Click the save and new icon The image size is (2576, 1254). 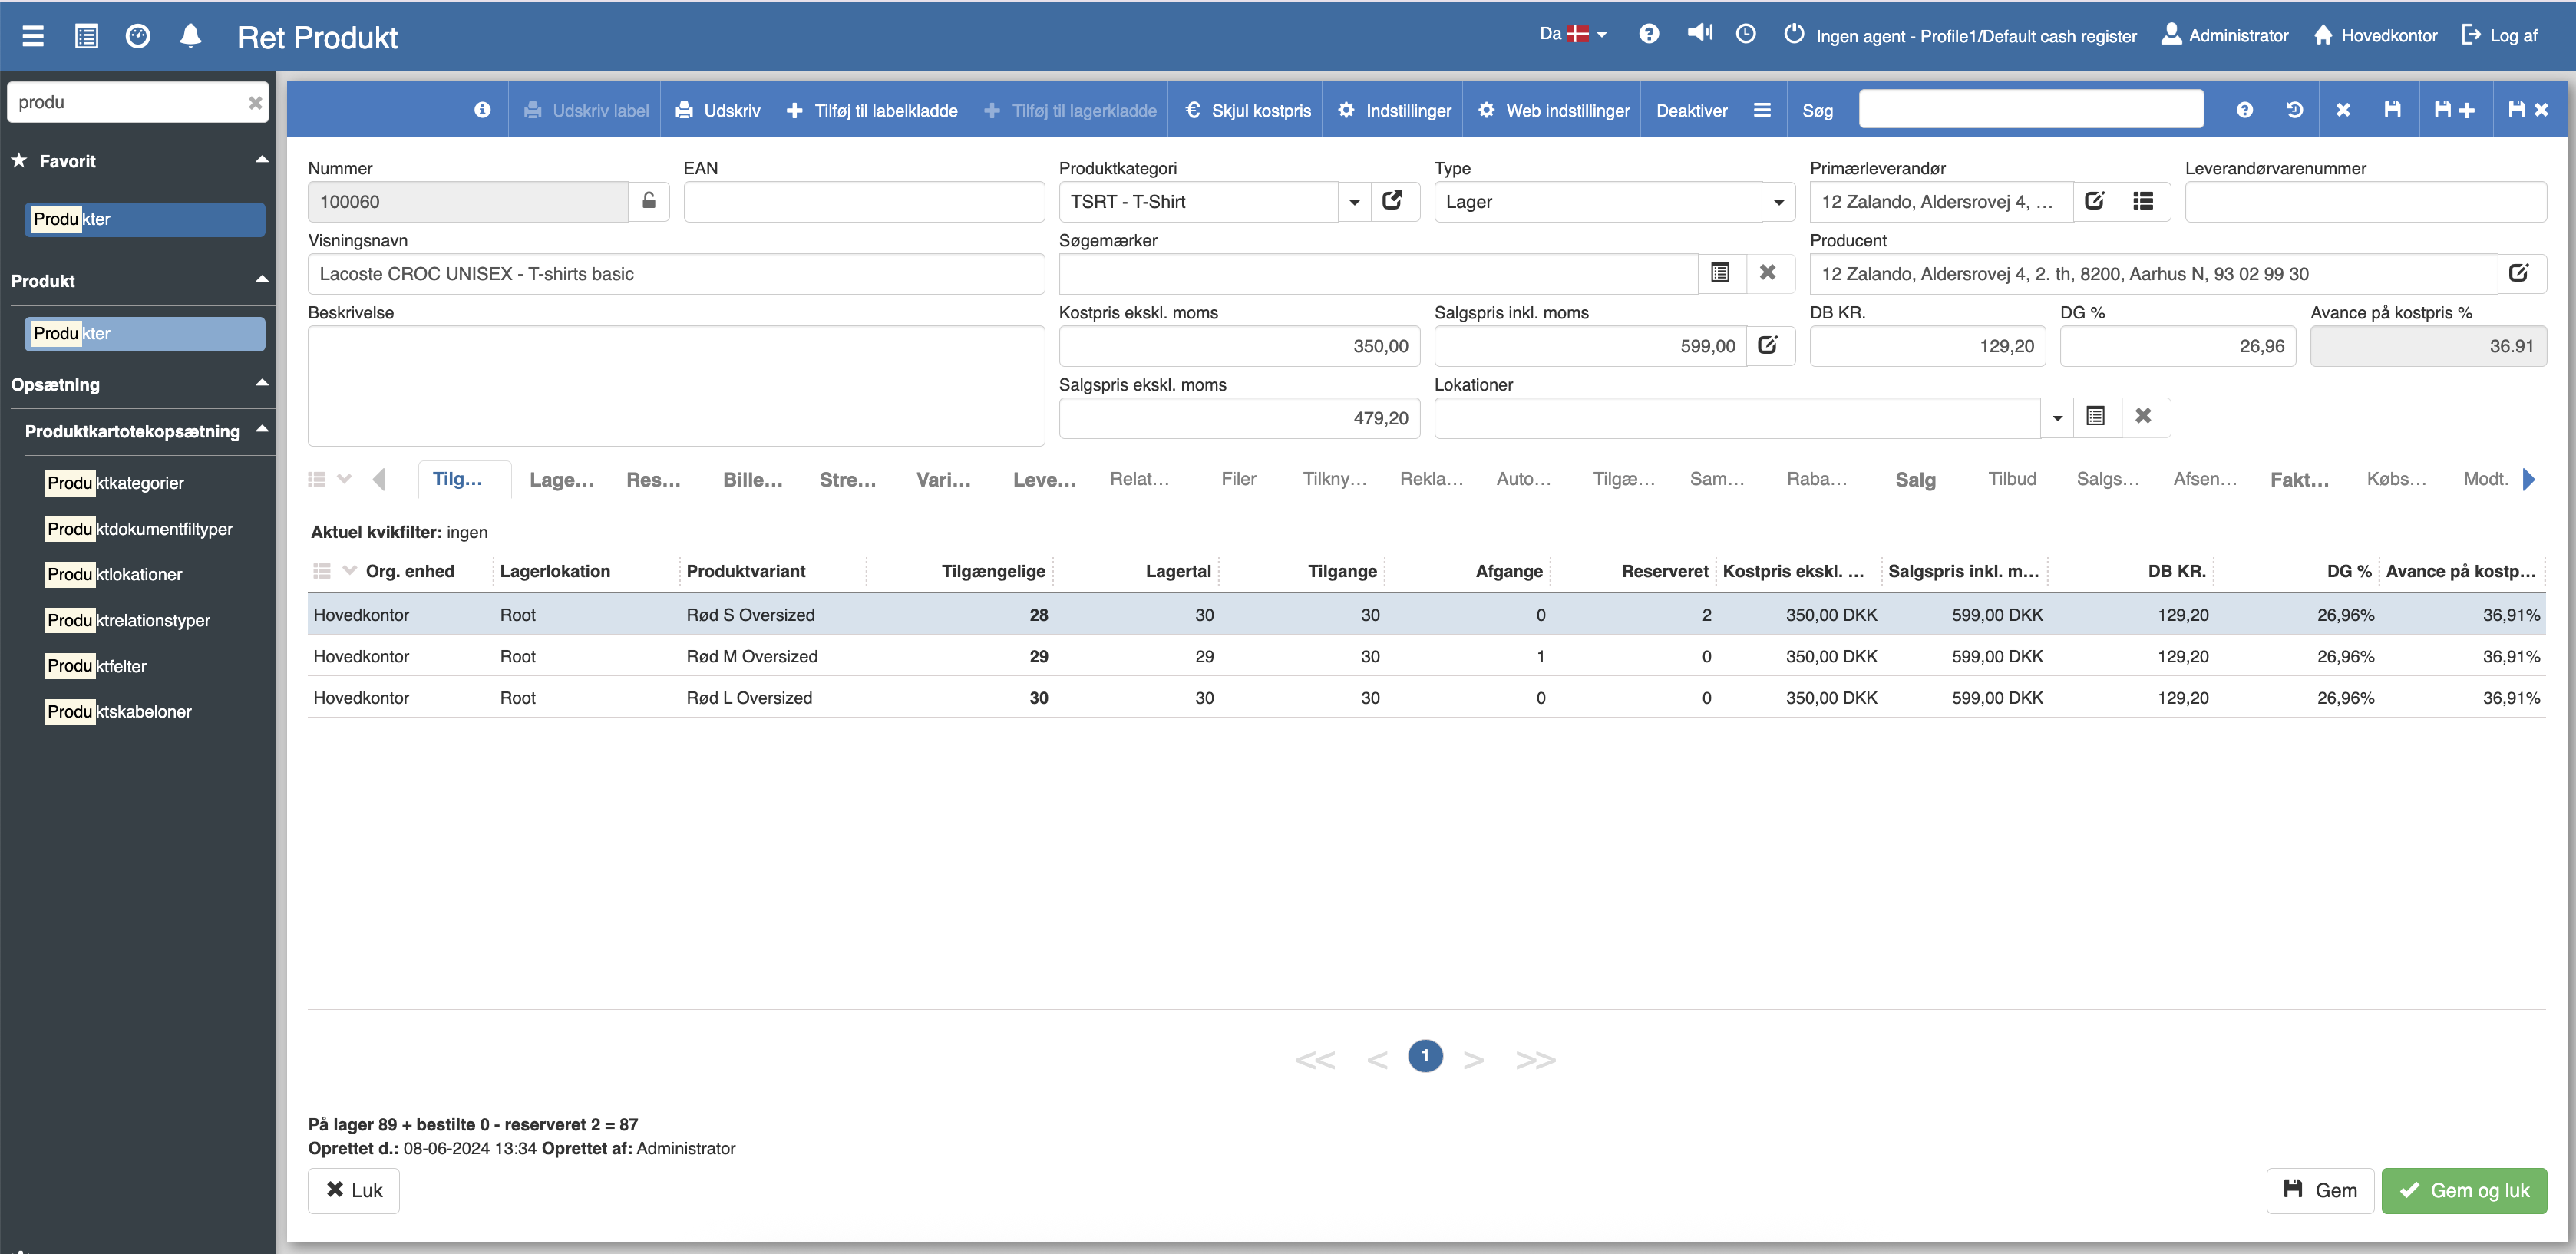2454,110
